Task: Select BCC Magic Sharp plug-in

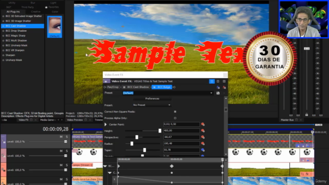Action: tap(15, 35)
